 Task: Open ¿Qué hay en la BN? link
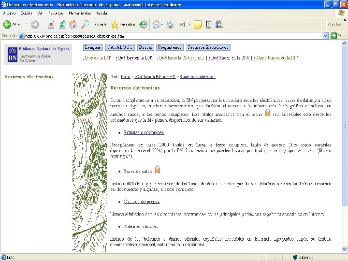[x=134, y=58]
